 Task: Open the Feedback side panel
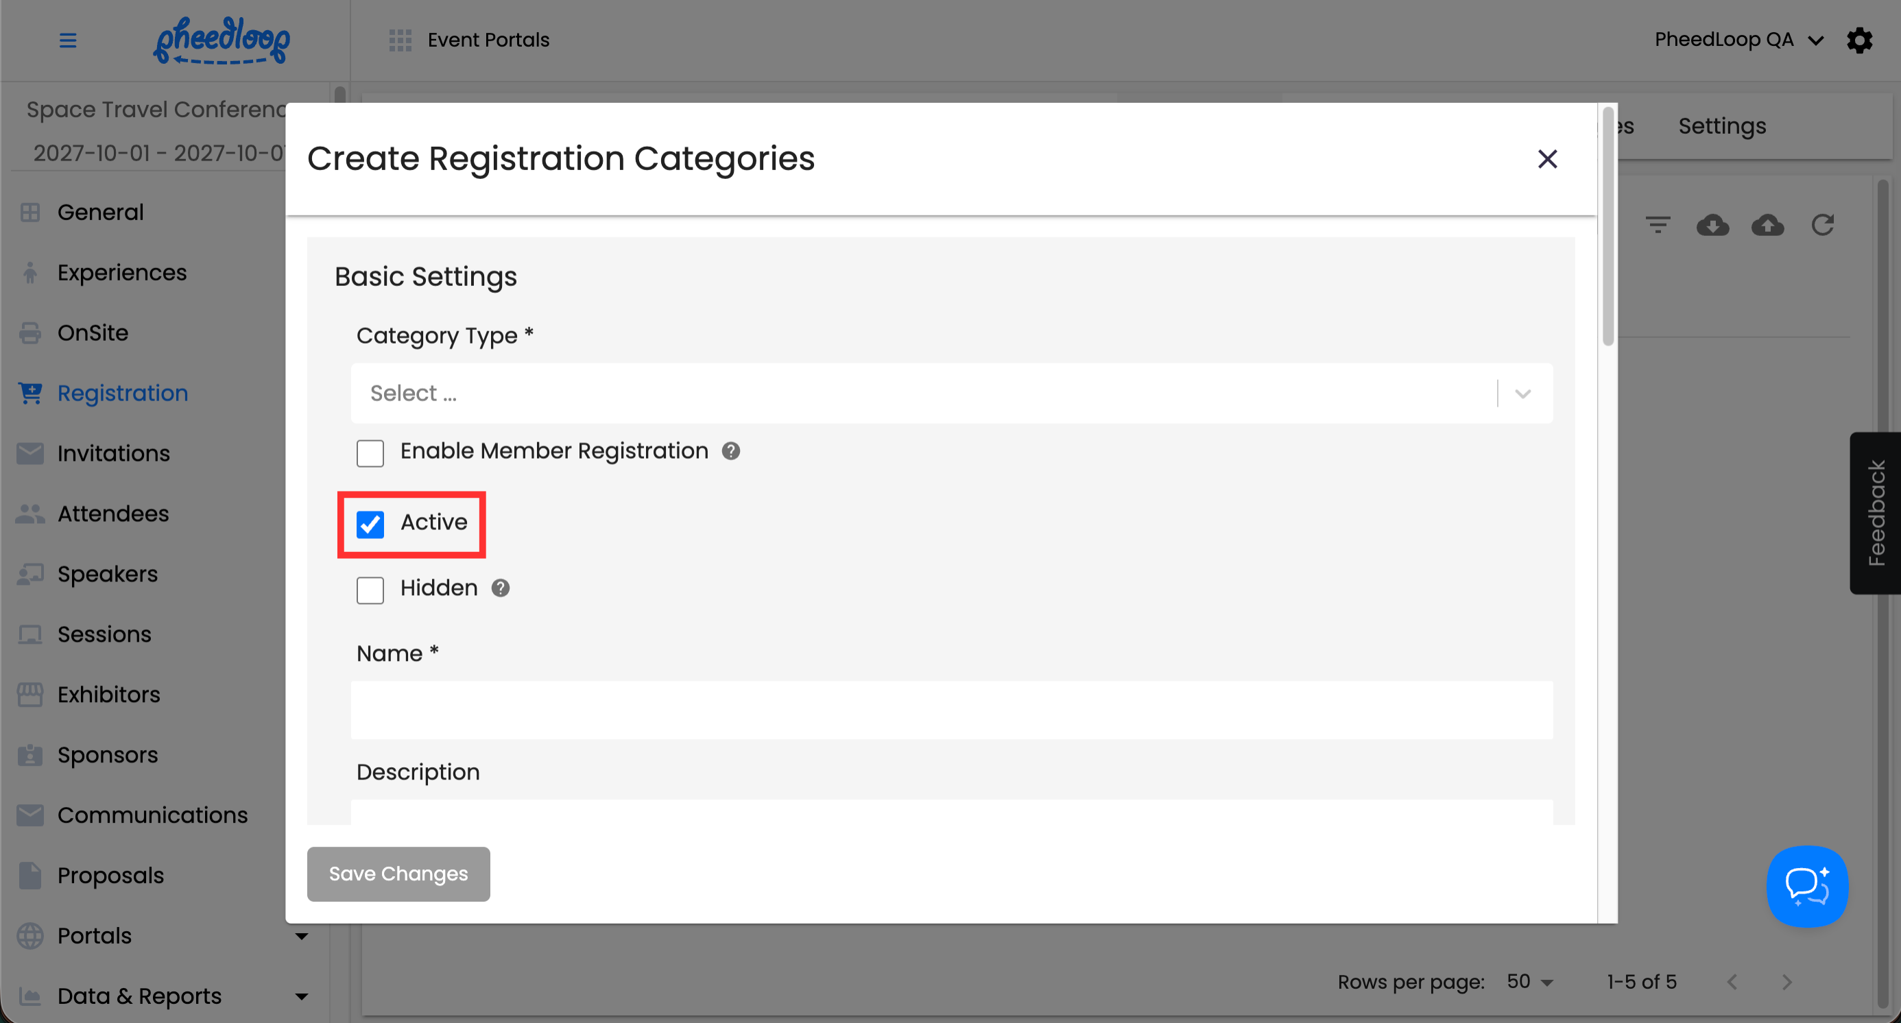pos(1875,513)
